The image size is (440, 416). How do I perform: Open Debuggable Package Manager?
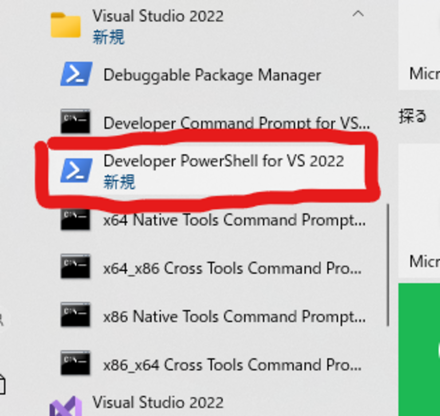pos(212,74)
